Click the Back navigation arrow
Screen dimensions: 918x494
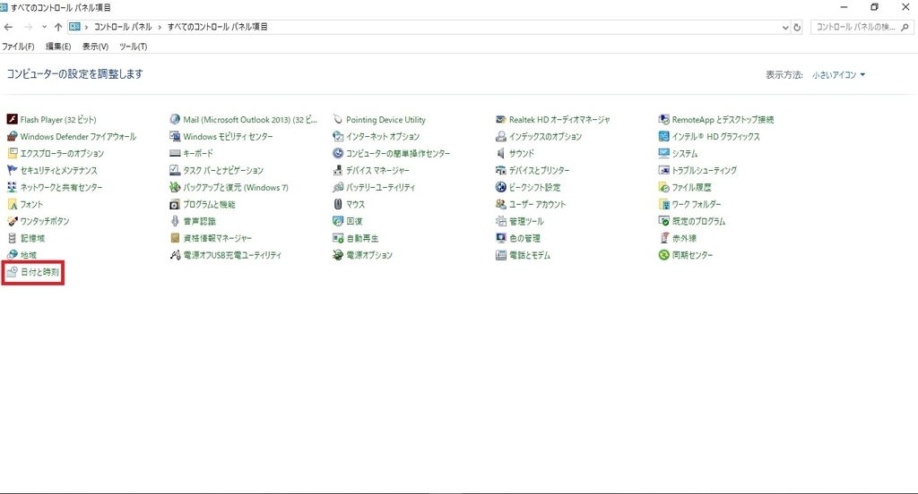pyautogui.click(x=8, y=27)
